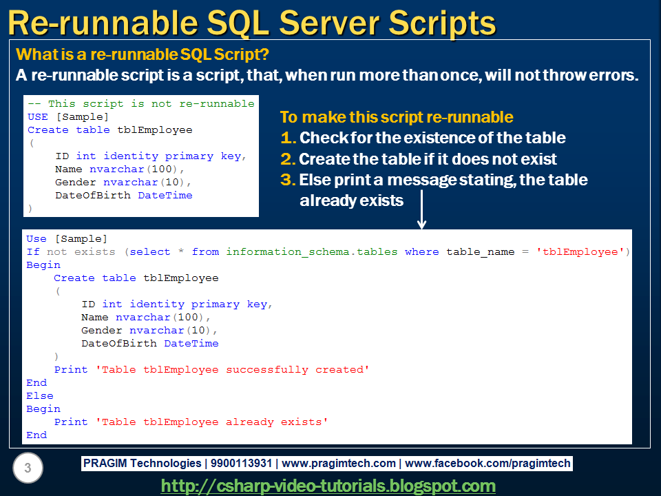661x496 pixels.
Task: Click the 'Else' keyword in the bottom script
Action: (x=39, y=395)
